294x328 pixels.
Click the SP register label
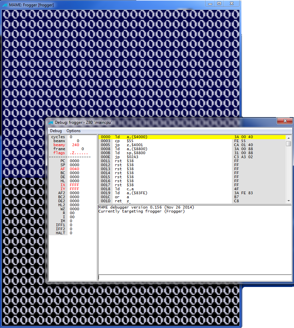tap(63, 165)
